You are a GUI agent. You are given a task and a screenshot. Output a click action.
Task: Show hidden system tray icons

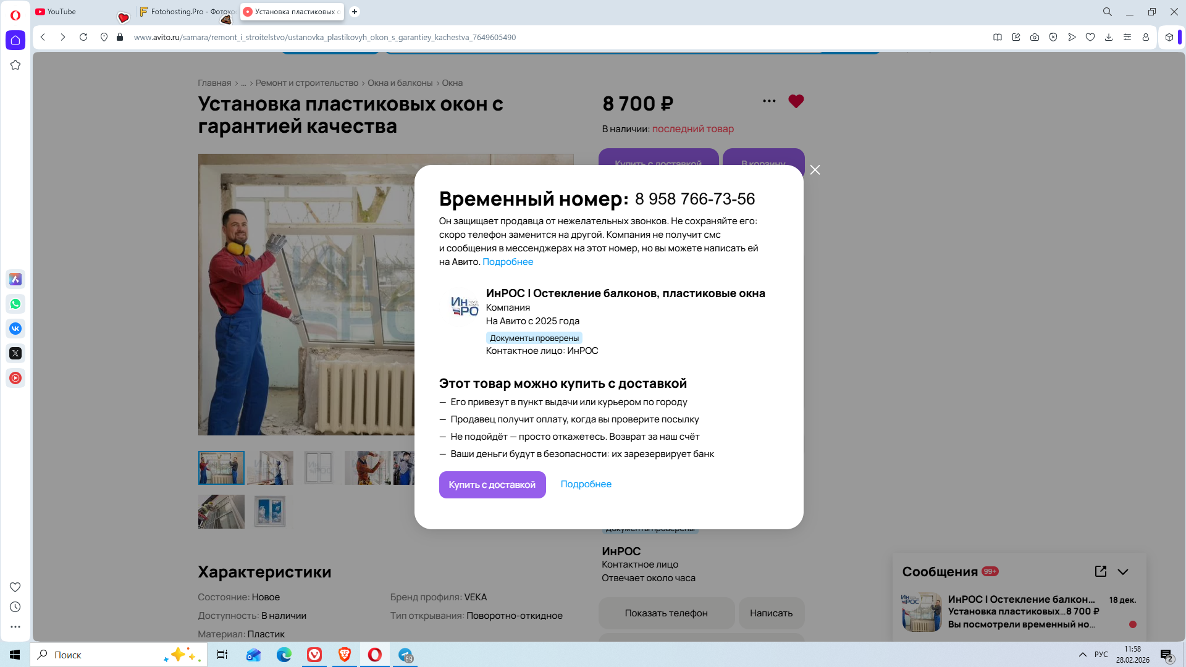[x=1082, y=655]
